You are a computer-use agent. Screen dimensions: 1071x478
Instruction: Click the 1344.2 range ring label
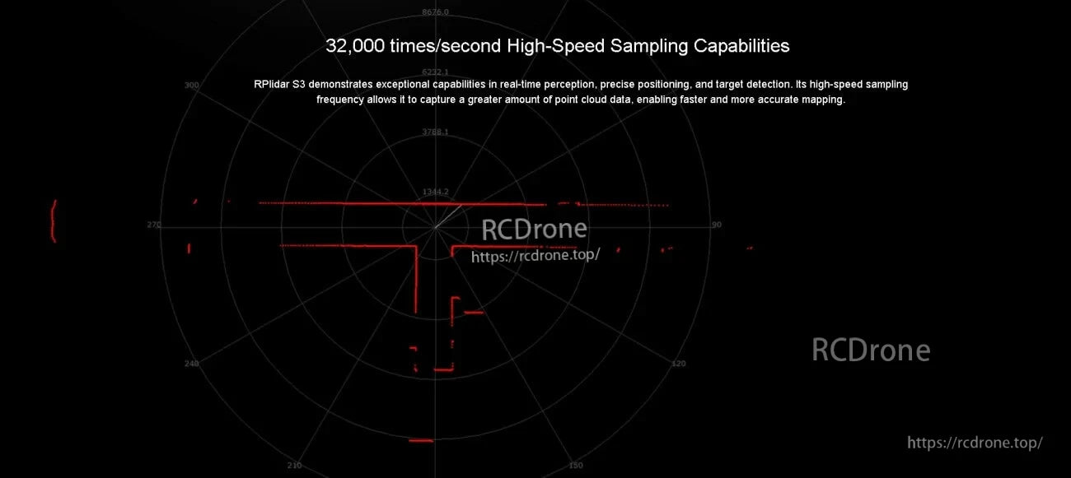pyautogui.click(x=435, y=192)
